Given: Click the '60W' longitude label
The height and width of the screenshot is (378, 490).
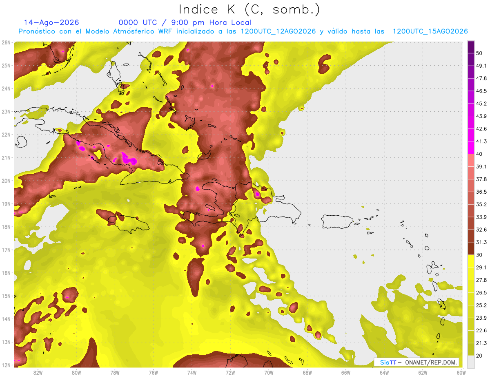Looking at the screenshot, I should 461,372.
